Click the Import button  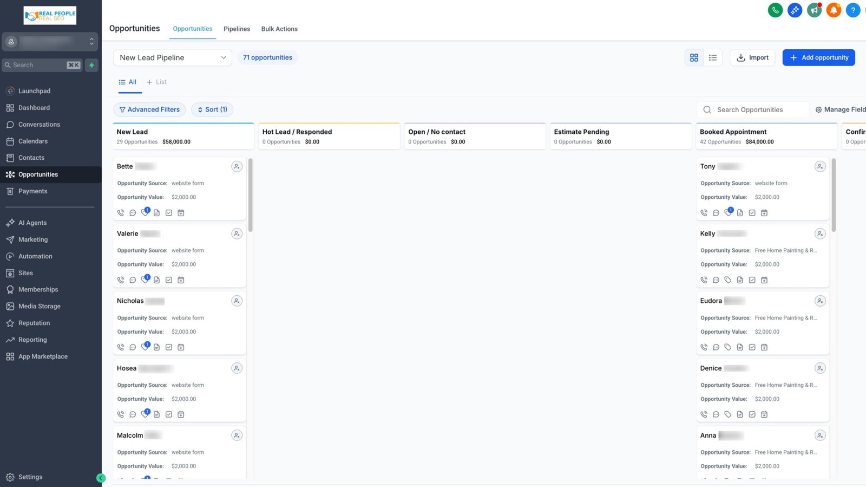(x=752, y=57)
